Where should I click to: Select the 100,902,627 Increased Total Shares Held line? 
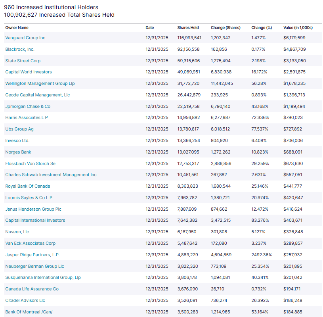(59, 15)
